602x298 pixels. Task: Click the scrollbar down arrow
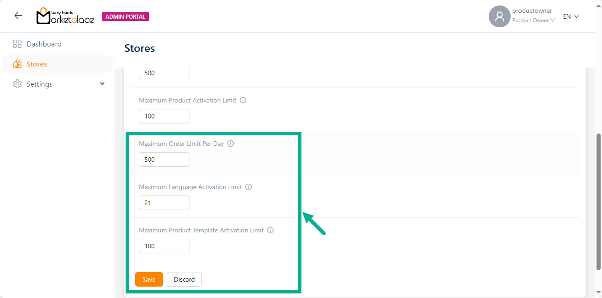tap(598, 293)
